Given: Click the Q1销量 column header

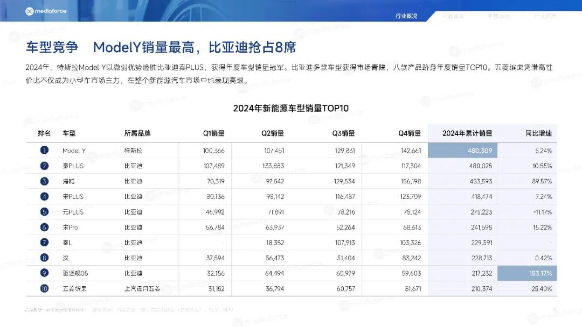Looking at the screenshot, I should [x=213, y=133].
